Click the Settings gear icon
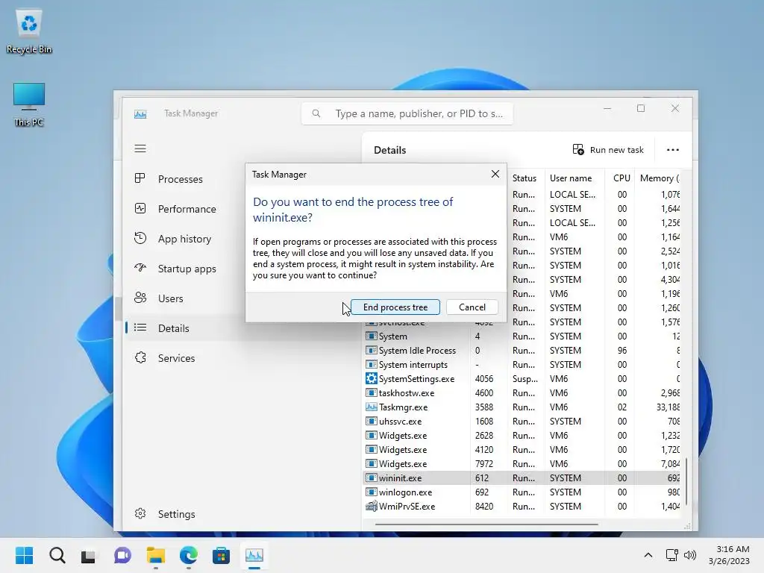 point(140,513)
